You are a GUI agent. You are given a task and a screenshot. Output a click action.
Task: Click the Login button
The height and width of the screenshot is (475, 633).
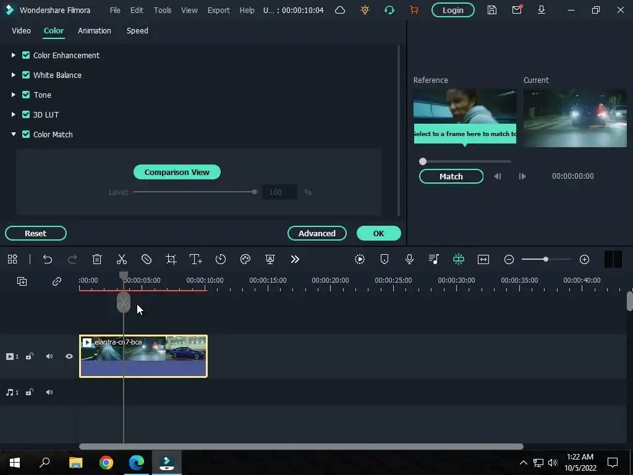(453, 10)
